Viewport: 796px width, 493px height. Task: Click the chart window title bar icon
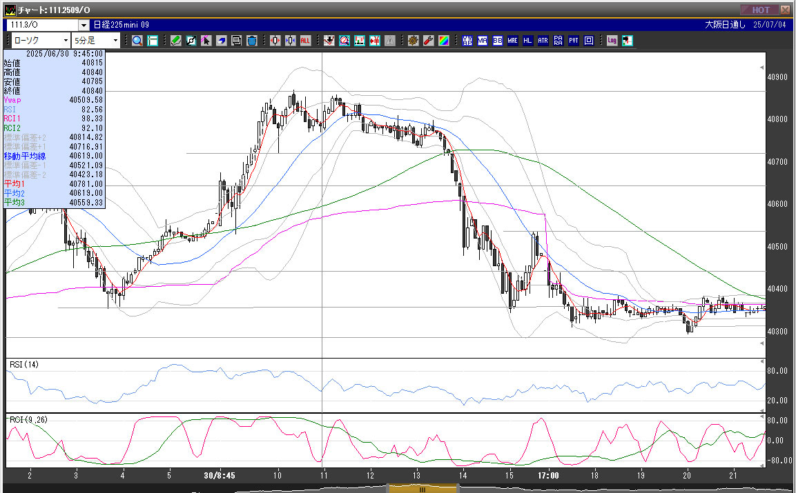pos(10,10)
